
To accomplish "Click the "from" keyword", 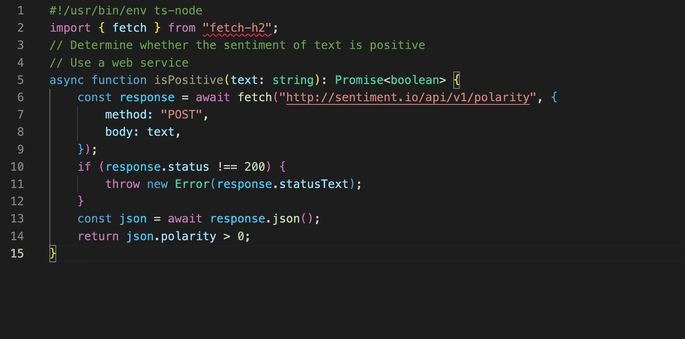I will point(181,28).
